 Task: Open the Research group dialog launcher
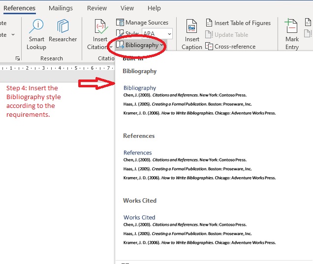pyautogui.click(x=18, y=58)
